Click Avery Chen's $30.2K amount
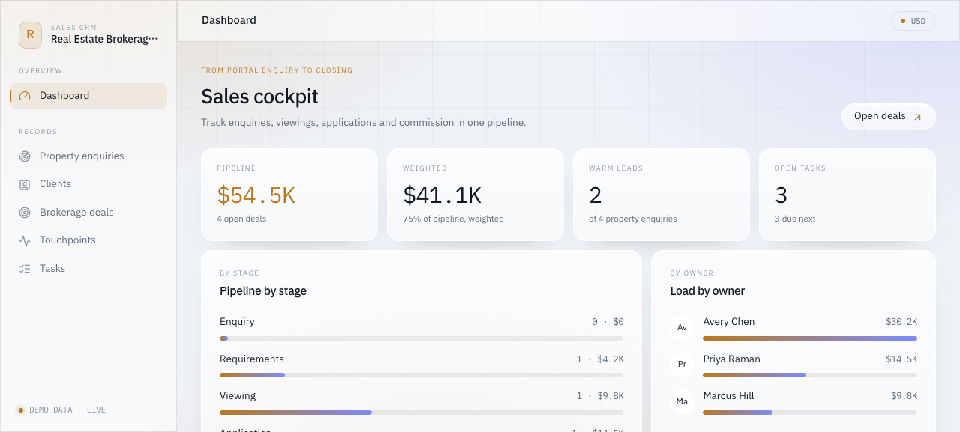The width and height of the screenshot is (960, 432). [901, 322]
